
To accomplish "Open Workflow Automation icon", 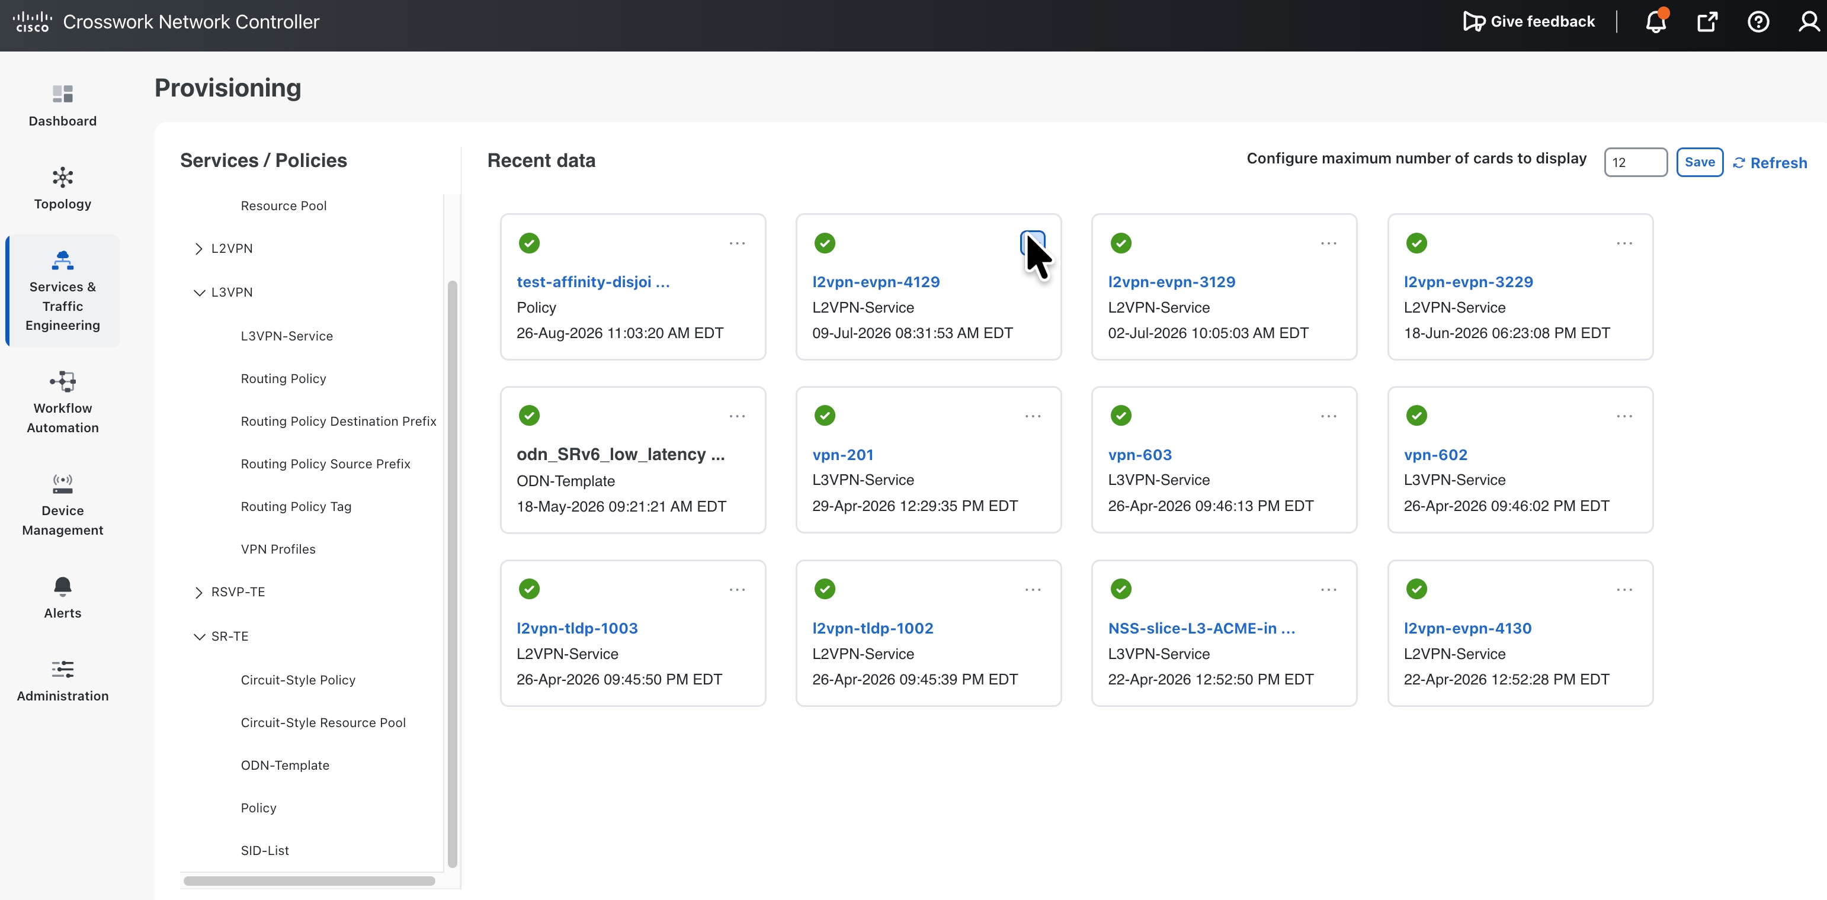I will [x=62, y=381].
